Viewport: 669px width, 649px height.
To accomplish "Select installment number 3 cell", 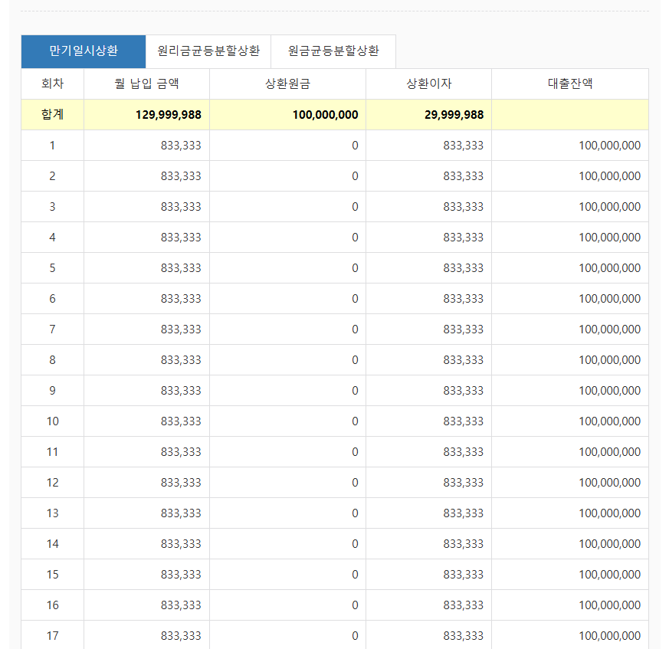I will 52,207.
